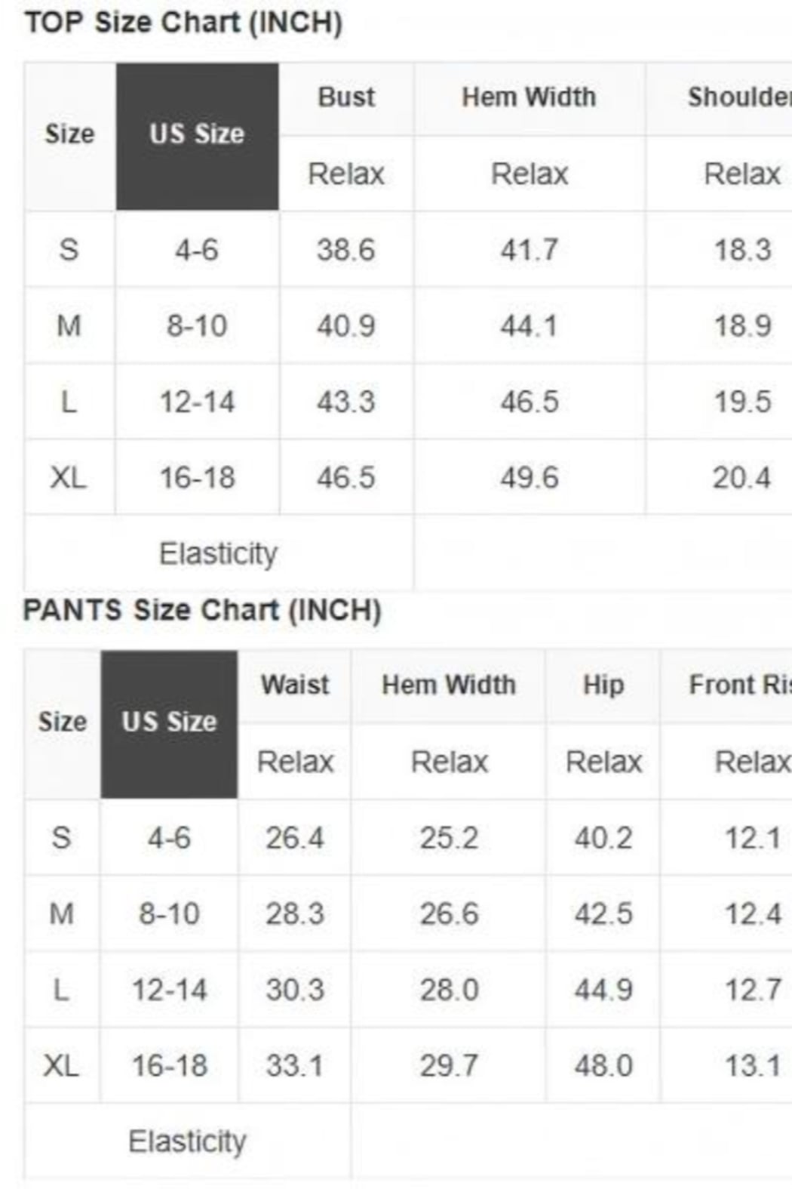Click waist value 33.1 for size XL

[x=295, y=1066]
